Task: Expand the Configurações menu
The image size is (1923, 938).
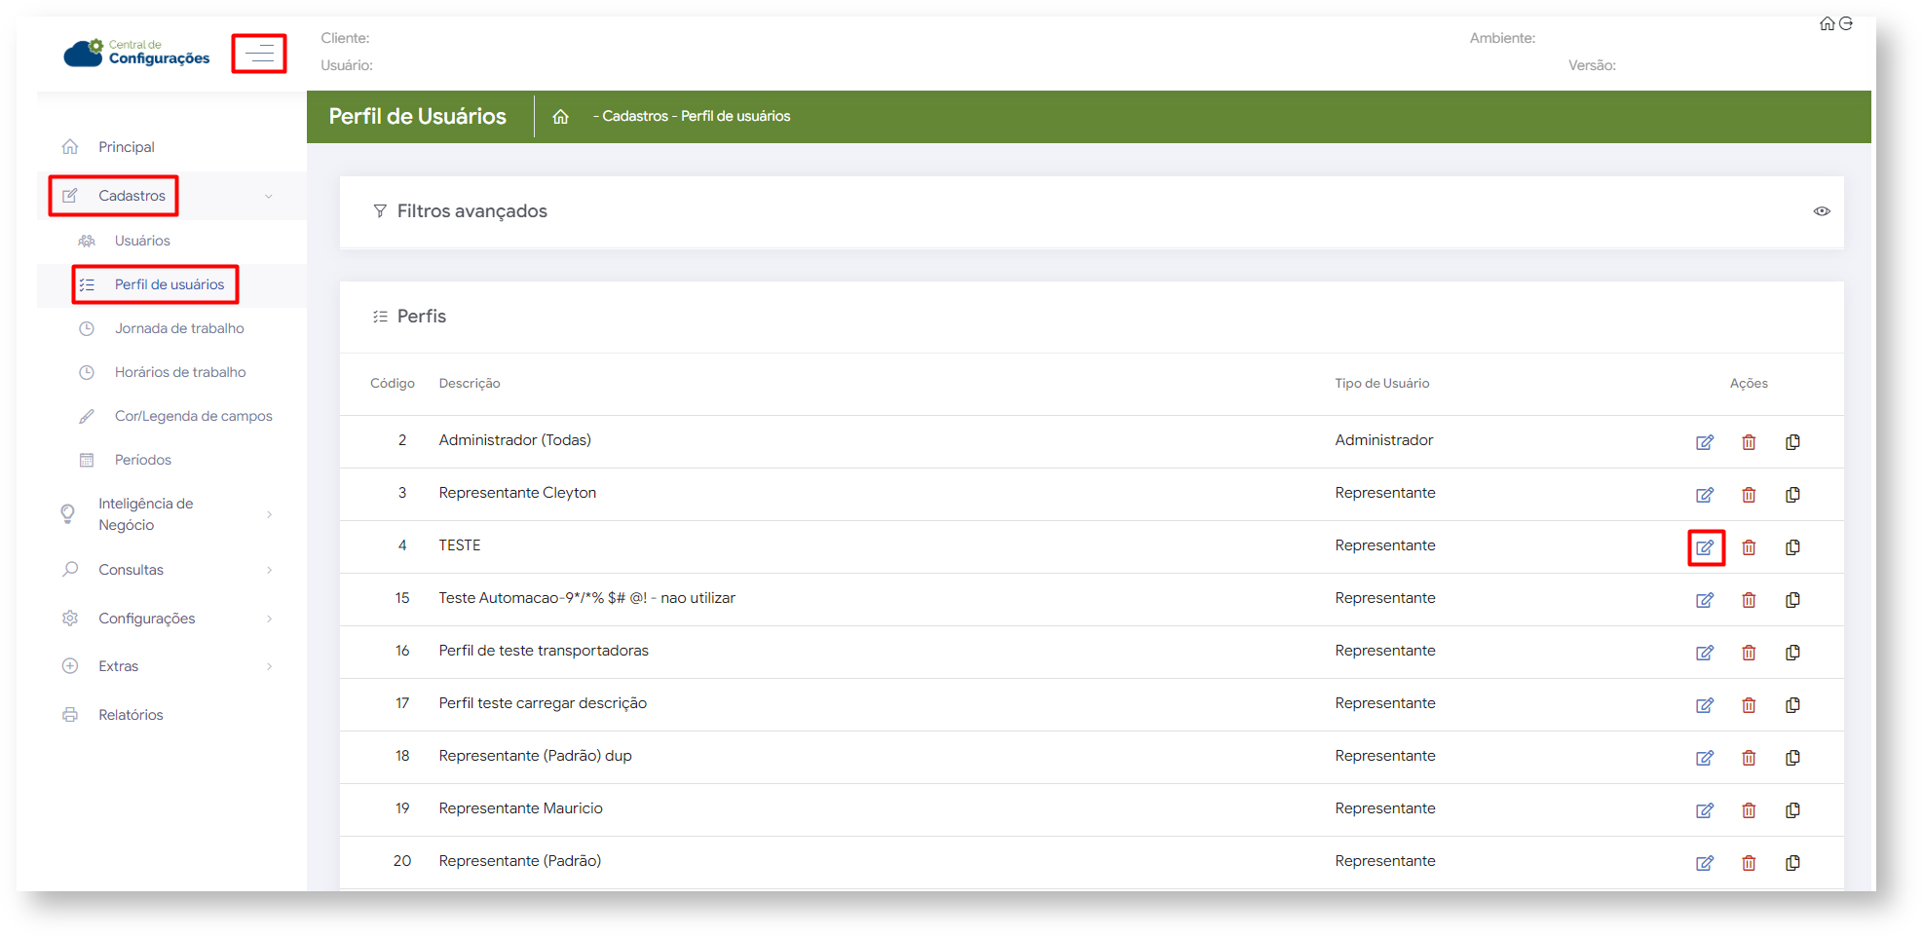Action: 269,619
